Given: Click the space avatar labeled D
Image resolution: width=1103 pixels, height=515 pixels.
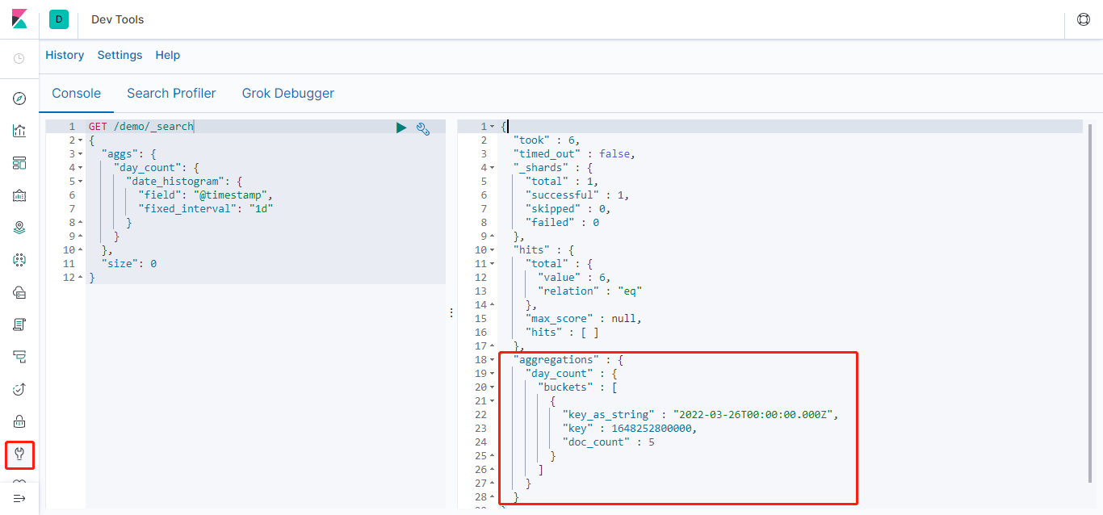Looking at the screenshot, I should pyautogui.click(x=58, y=19).
